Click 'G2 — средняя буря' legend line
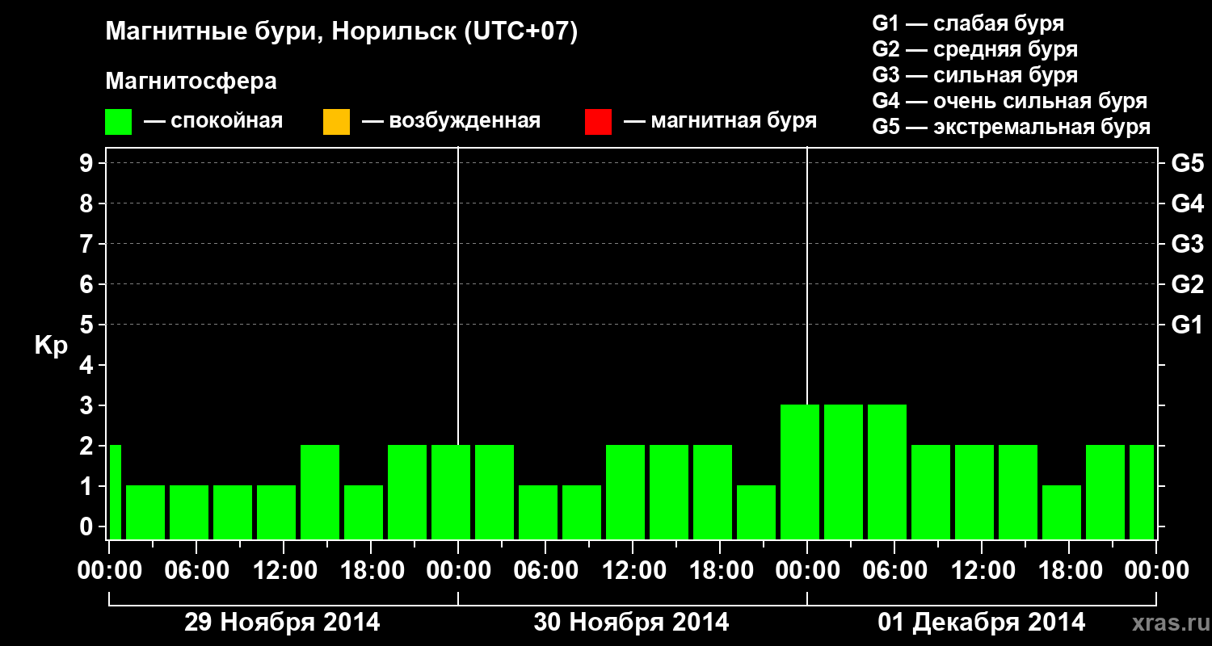 [975, 49]
